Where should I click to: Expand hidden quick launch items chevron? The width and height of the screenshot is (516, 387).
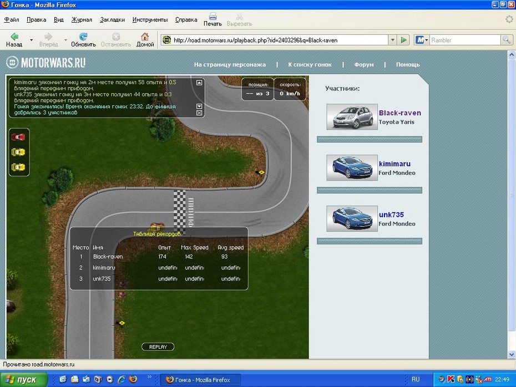149,377
